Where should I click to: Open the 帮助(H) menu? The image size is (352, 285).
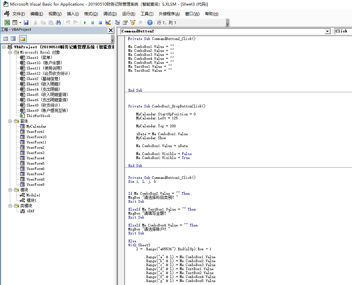point(212,14)
